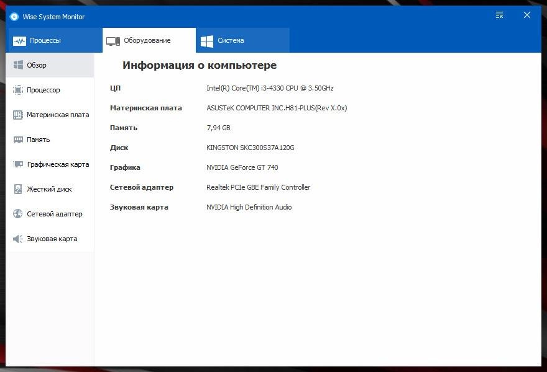Click the computer icon on Оборудование tab
Screen dimensions: 547x372
[113, 41]
